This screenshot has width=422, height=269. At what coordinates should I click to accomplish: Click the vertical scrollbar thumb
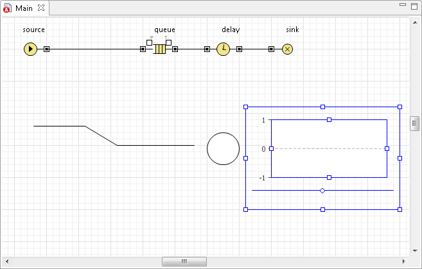pyautogui.click(x=414, y=123)
